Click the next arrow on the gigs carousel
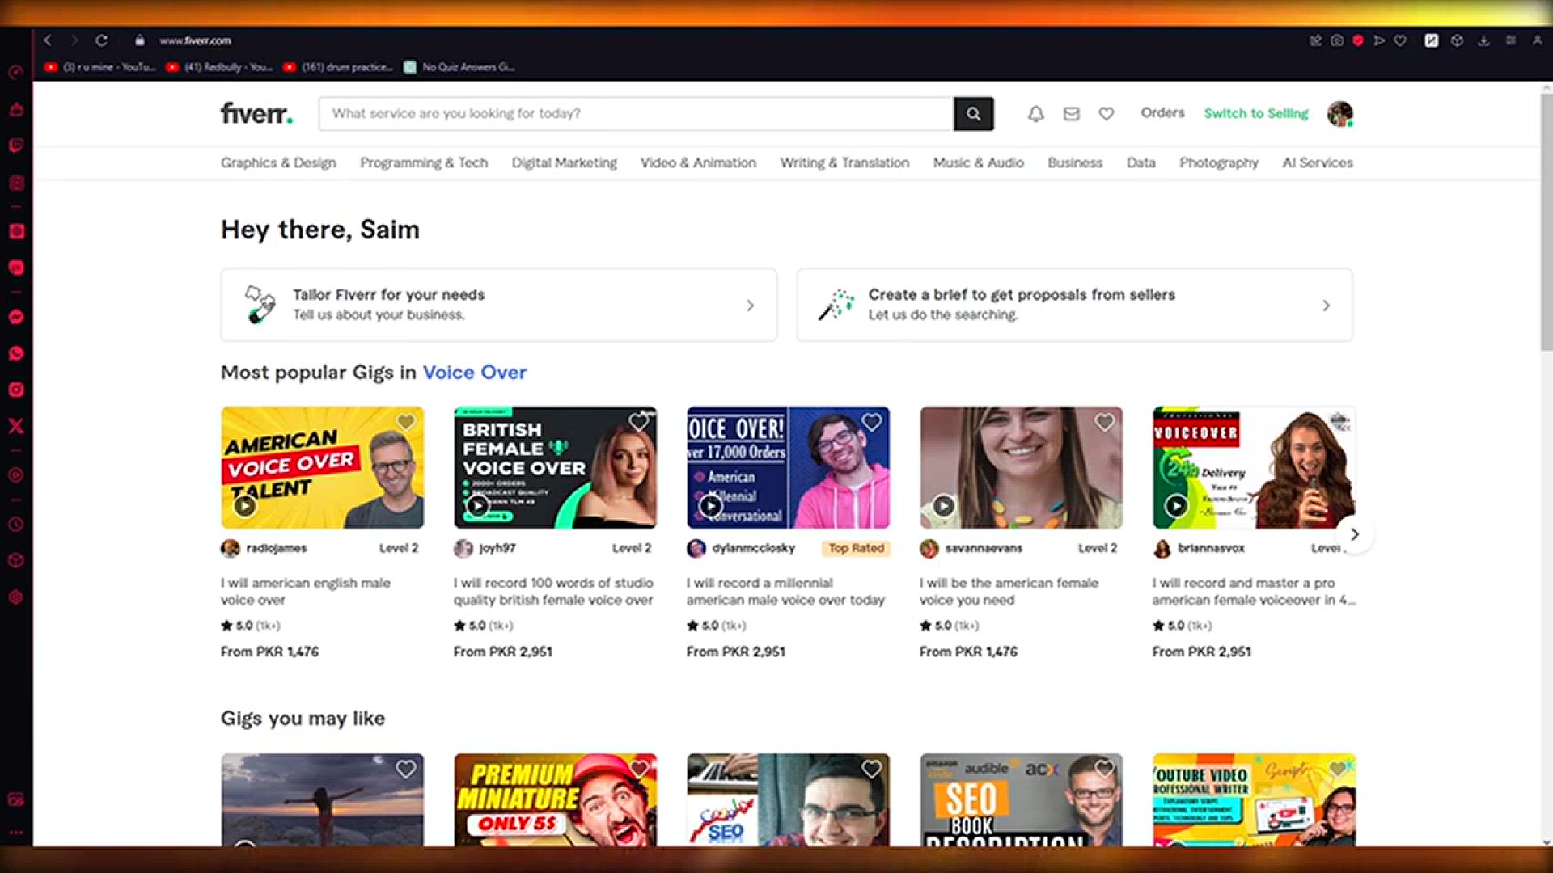Image resolution: width=1553 pixels, height=873 pixels. 1353,534
